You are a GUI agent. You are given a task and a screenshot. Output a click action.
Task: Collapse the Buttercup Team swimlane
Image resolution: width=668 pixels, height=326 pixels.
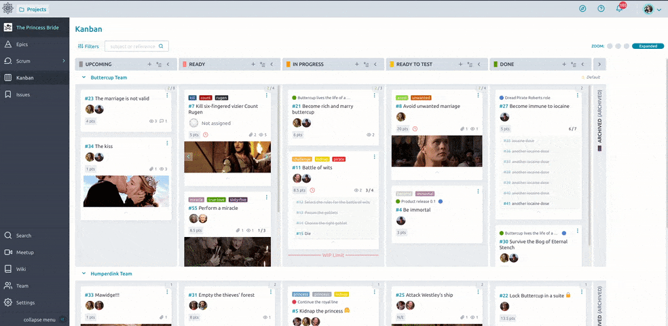(83, 77)
